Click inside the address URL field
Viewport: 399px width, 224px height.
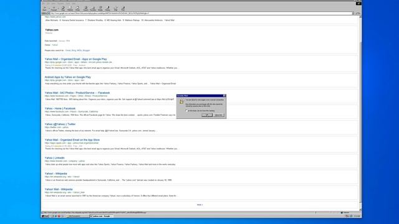pyautogui.click(x=201, y=13)
